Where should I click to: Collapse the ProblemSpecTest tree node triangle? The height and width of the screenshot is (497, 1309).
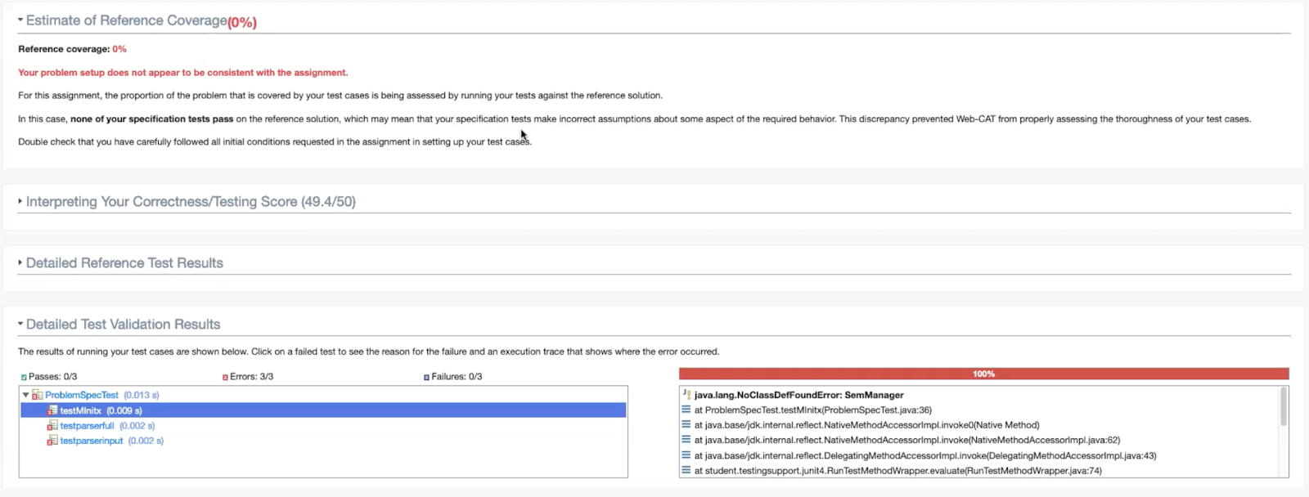point(26,395)
